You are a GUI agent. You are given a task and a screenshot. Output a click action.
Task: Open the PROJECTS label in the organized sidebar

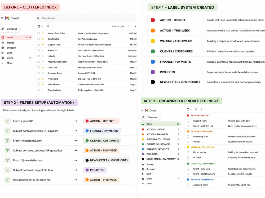point(161,154)
